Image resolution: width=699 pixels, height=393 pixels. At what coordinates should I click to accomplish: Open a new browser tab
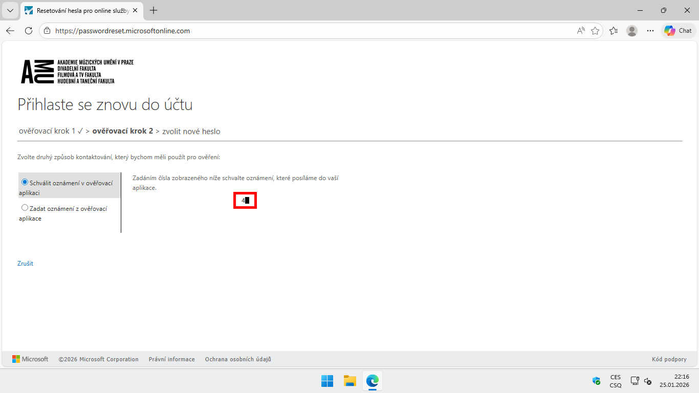[x=153, y=10]
